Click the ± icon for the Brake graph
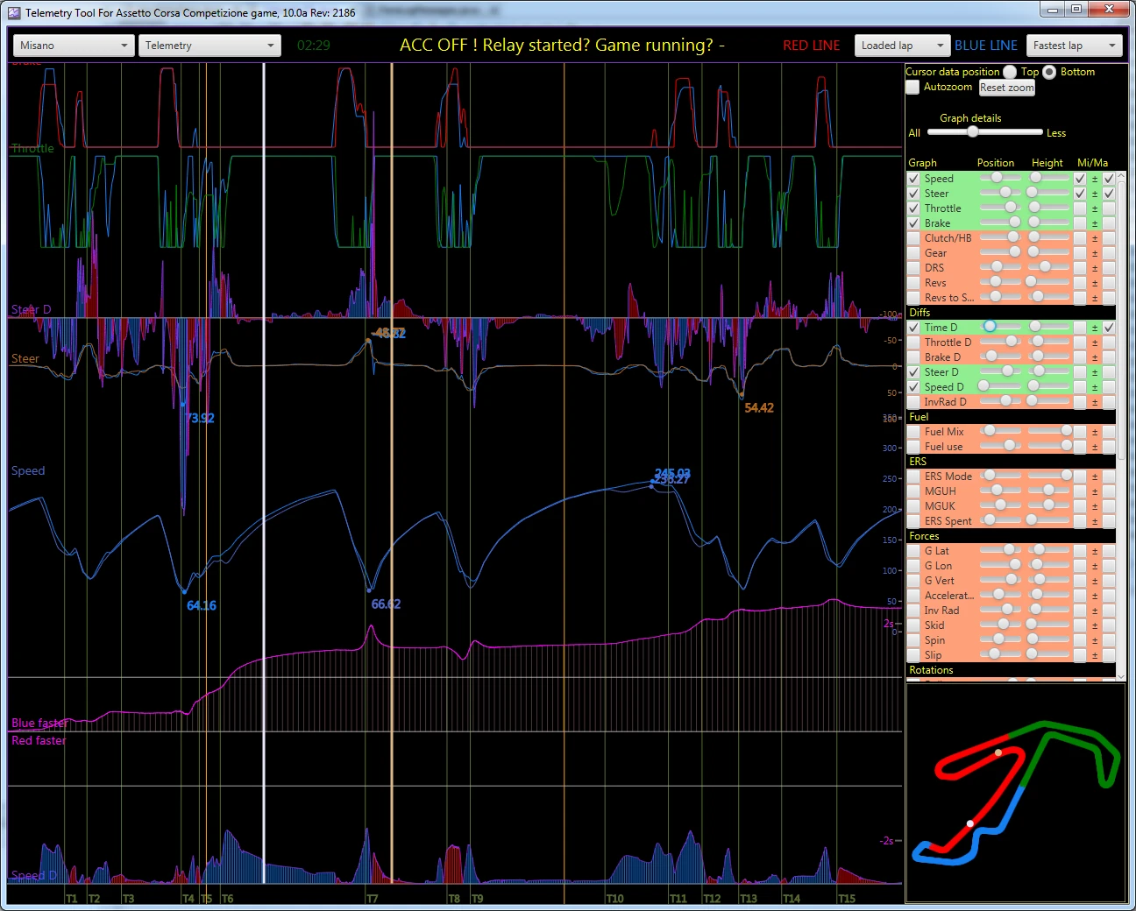 tap(1094, 222)
